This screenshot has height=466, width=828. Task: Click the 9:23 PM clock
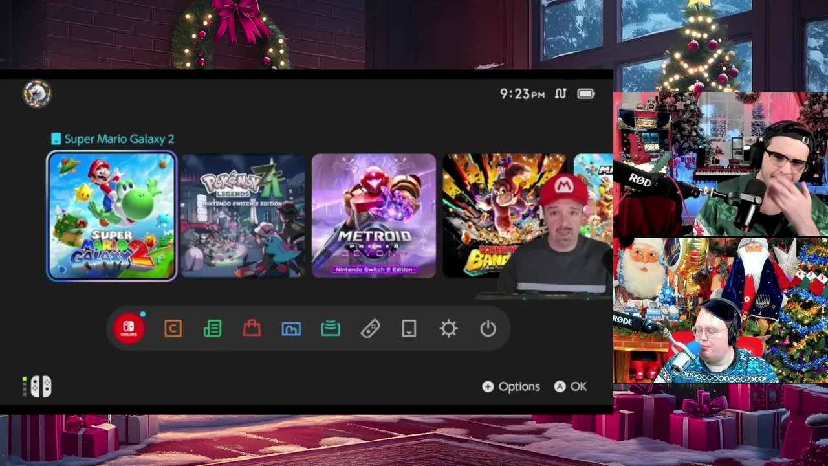coord(522,94)
